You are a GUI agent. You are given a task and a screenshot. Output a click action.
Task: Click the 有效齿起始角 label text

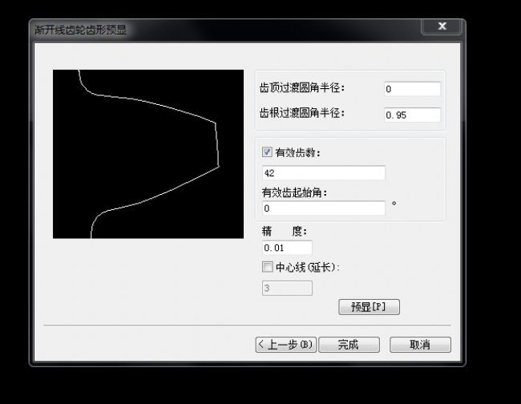[294, 192]
